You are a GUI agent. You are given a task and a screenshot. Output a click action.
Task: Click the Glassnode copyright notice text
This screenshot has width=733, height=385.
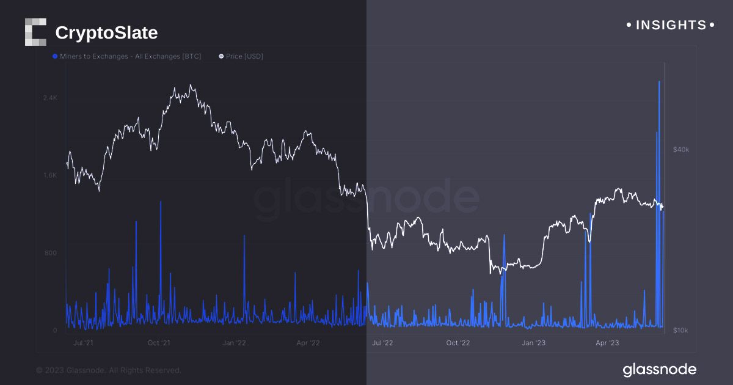109,370
